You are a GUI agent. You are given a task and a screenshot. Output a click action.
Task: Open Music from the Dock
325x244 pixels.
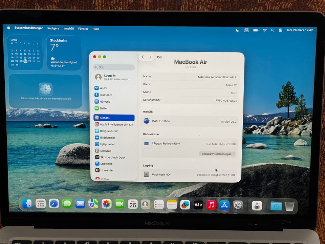(211, 205)
